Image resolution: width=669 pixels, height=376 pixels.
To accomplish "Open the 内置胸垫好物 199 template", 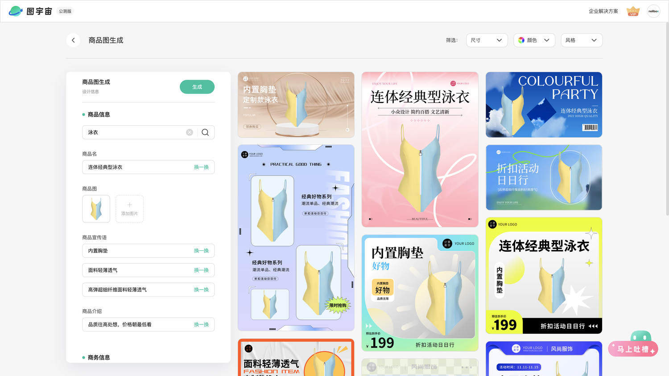I will tap(420, 293).
